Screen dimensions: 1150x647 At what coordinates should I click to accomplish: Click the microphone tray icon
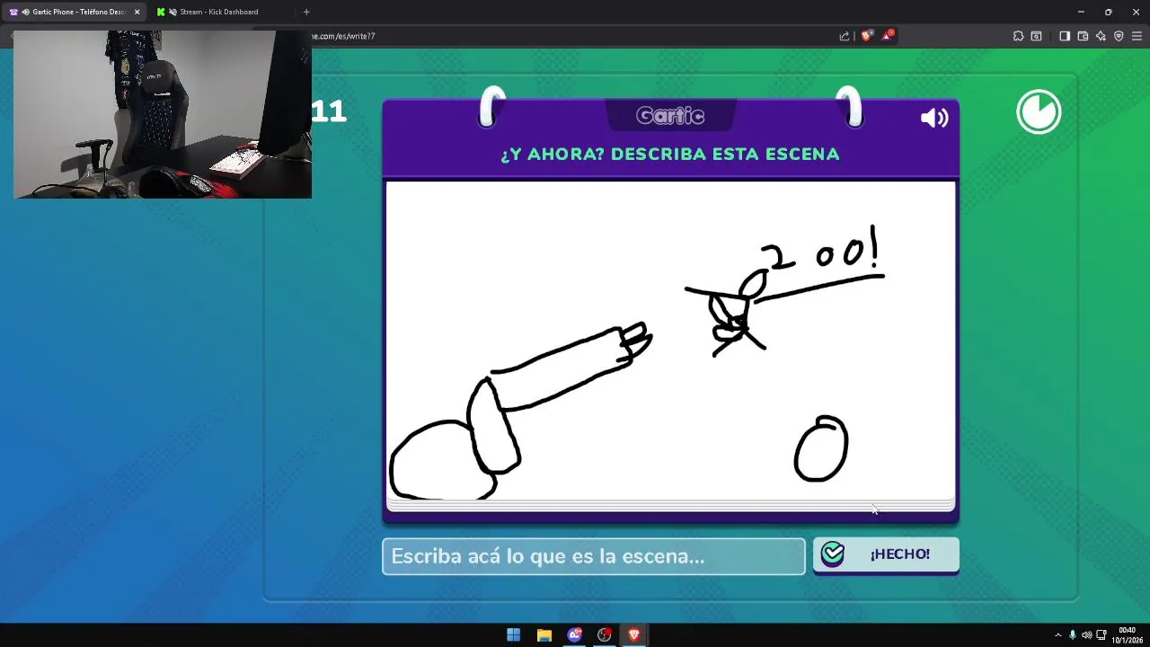pos(1072,635)
